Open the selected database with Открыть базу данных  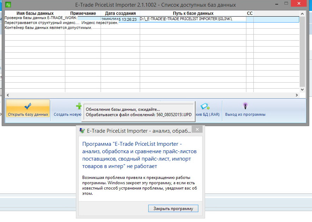pyautogui.click(x=28, y=108)
